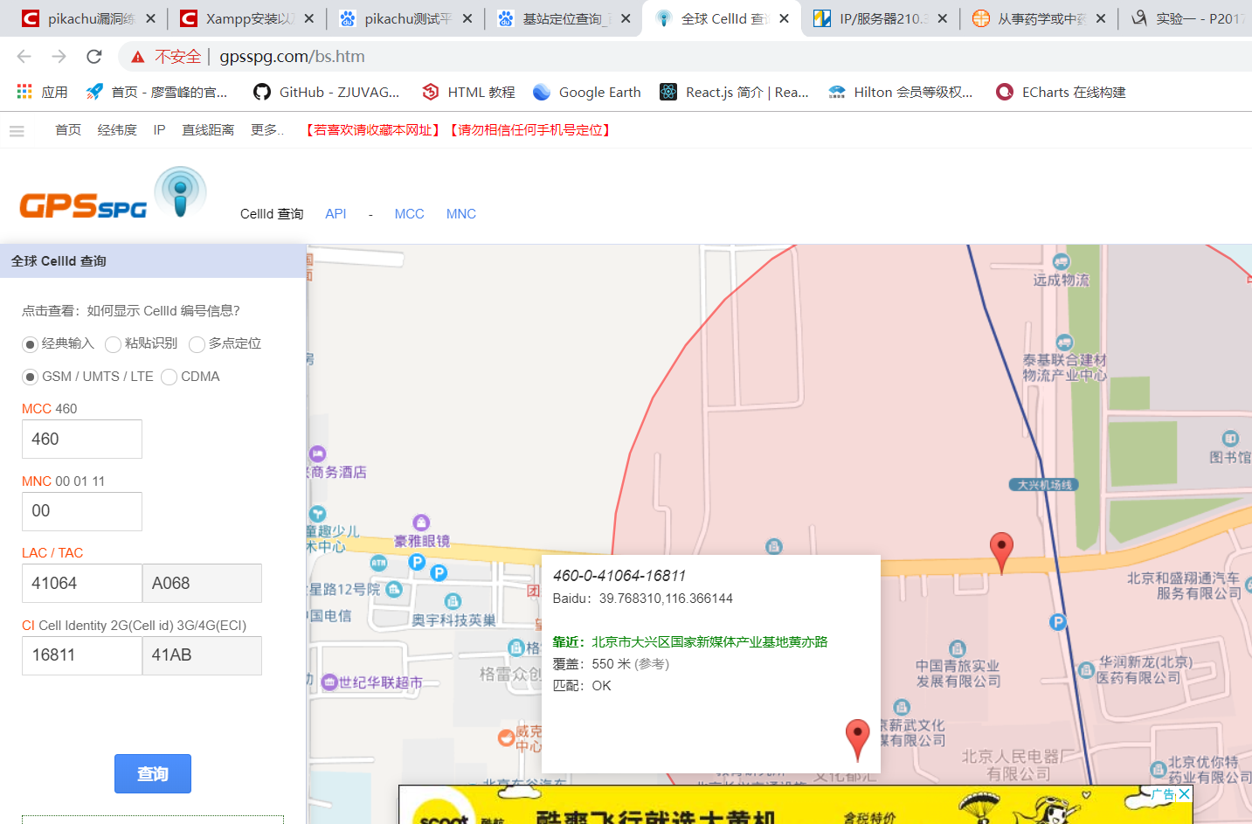Image resolution: width=1252 pixels, height=824 pixels.
Task: Select the CDMA radio button
Action: (x=169, y=377)
